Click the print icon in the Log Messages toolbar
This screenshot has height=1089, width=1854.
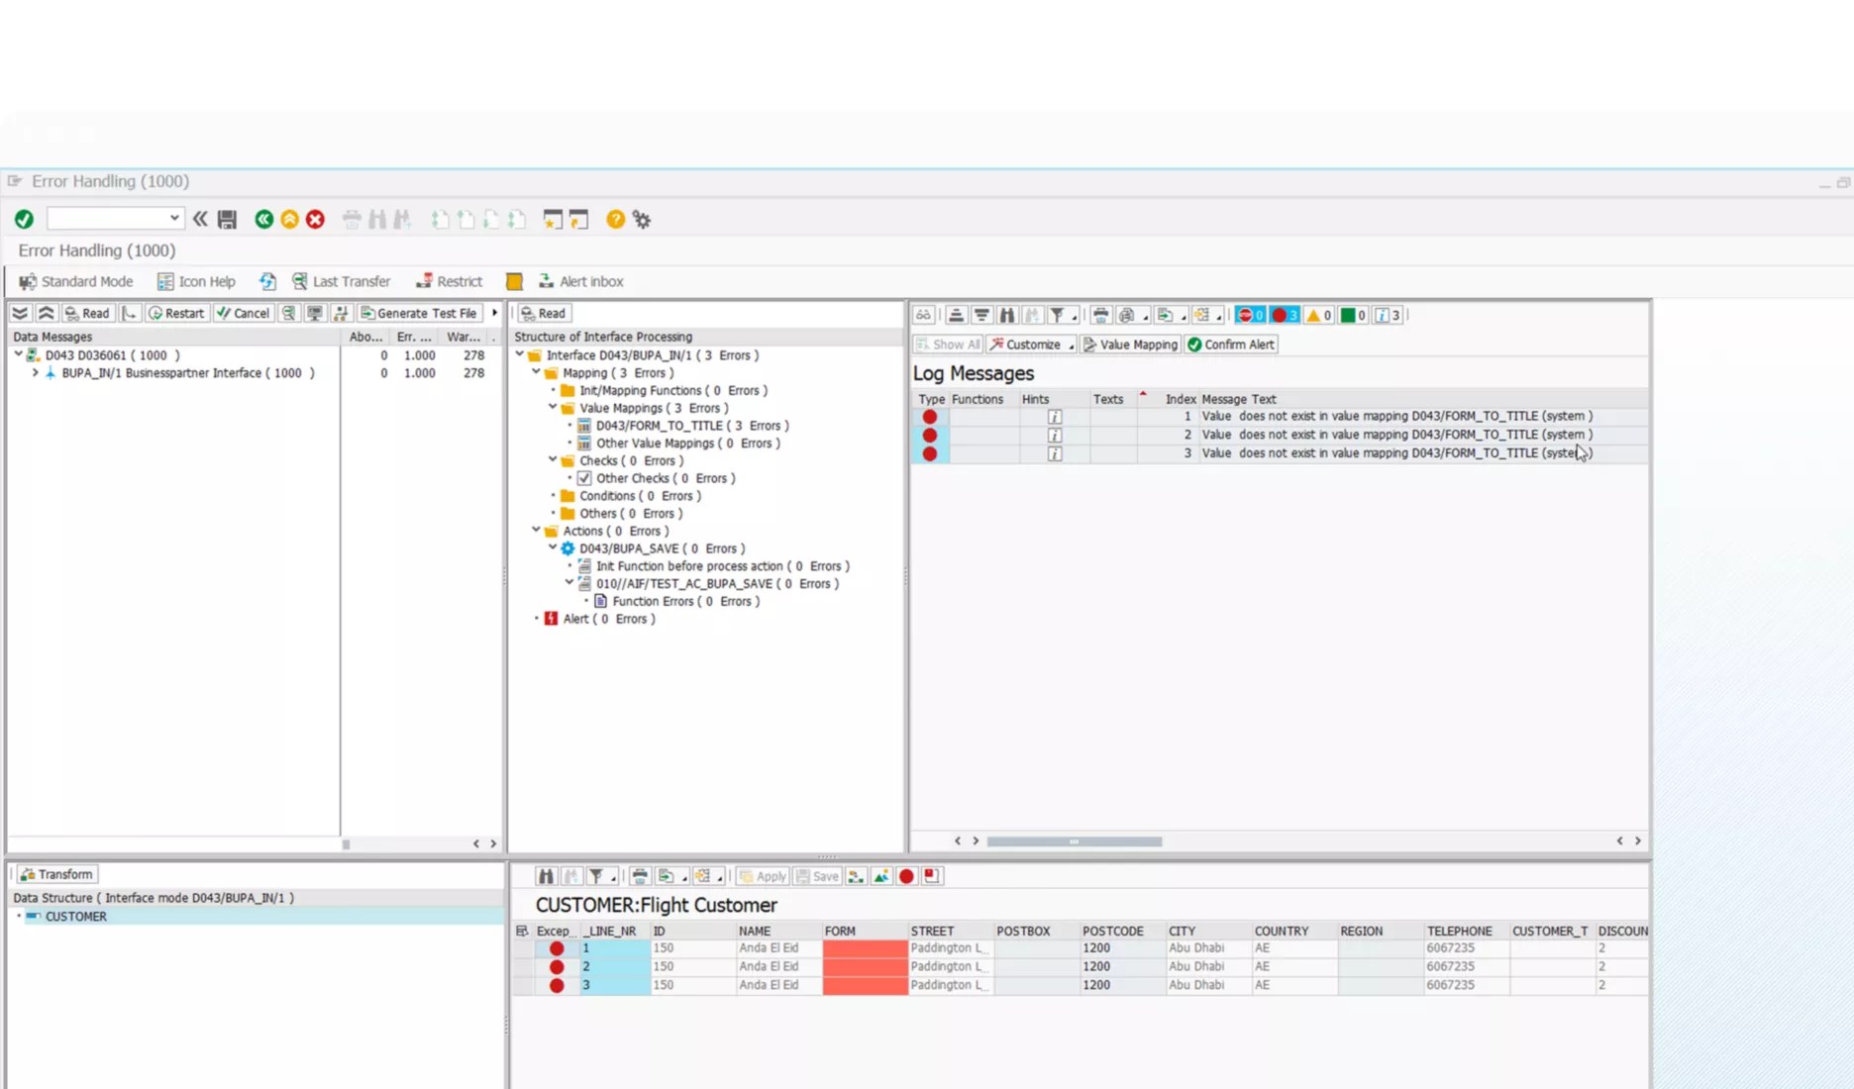pyautogui.click(x=1099, y=314)
